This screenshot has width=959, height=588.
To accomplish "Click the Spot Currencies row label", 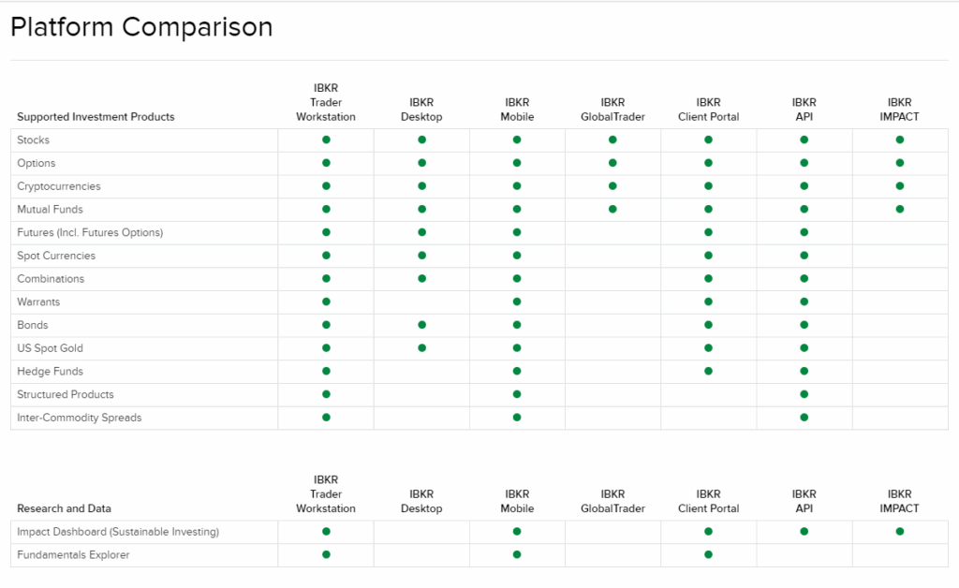I will point(56,256).
